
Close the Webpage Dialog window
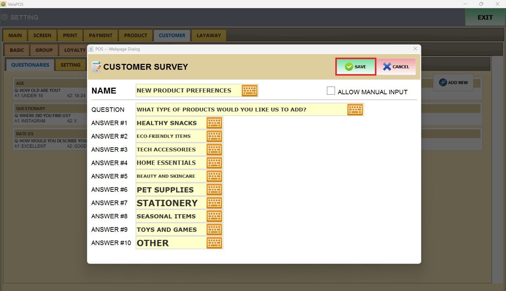click(415, 49)
